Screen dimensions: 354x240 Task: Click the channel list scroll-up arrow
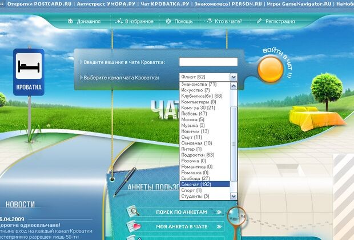234,86
